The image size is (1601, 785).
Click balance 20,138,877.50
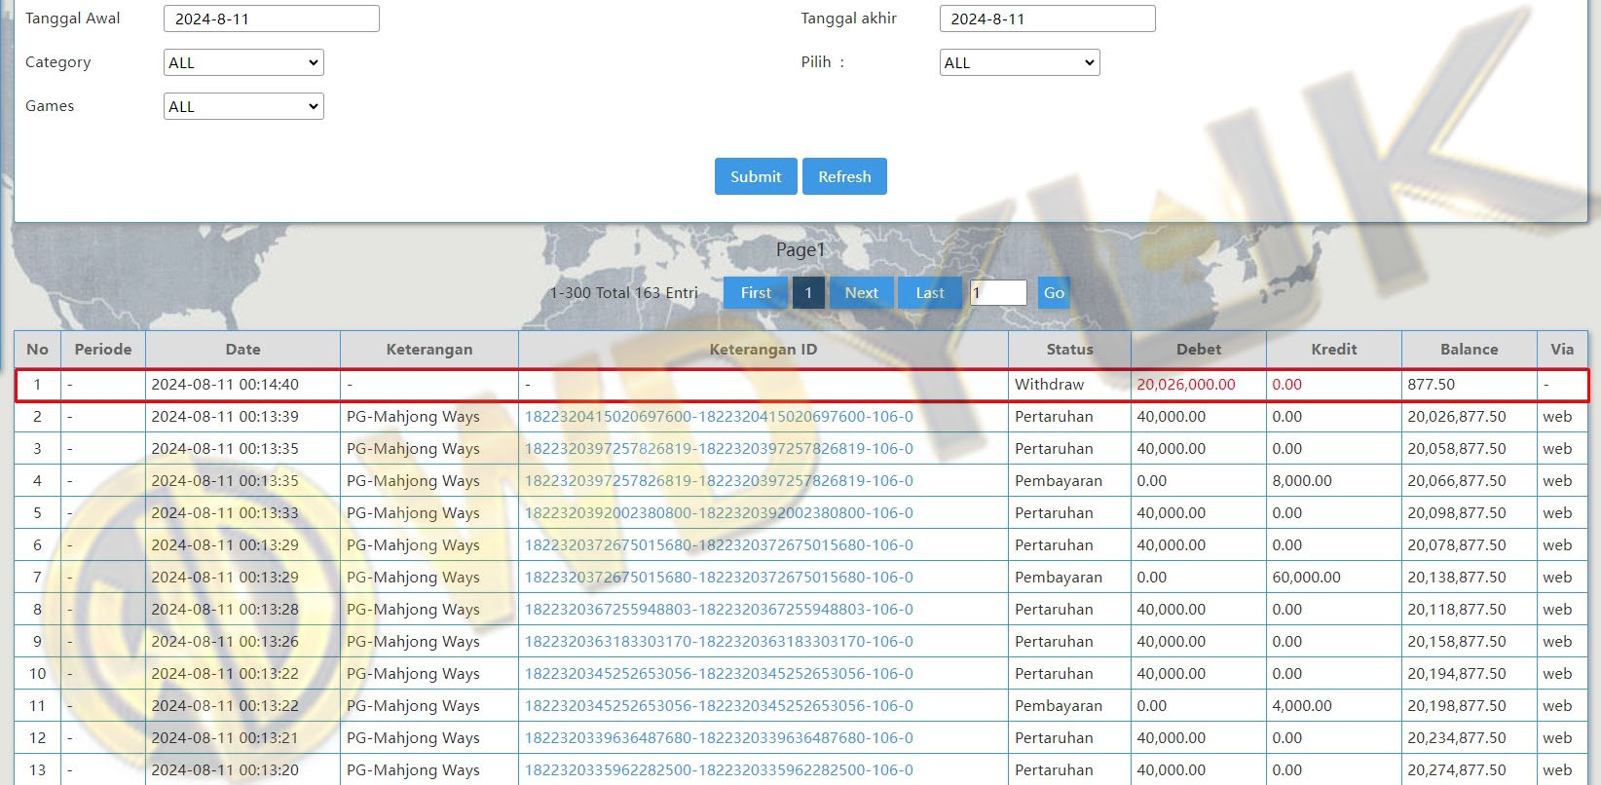(1457, 577)
